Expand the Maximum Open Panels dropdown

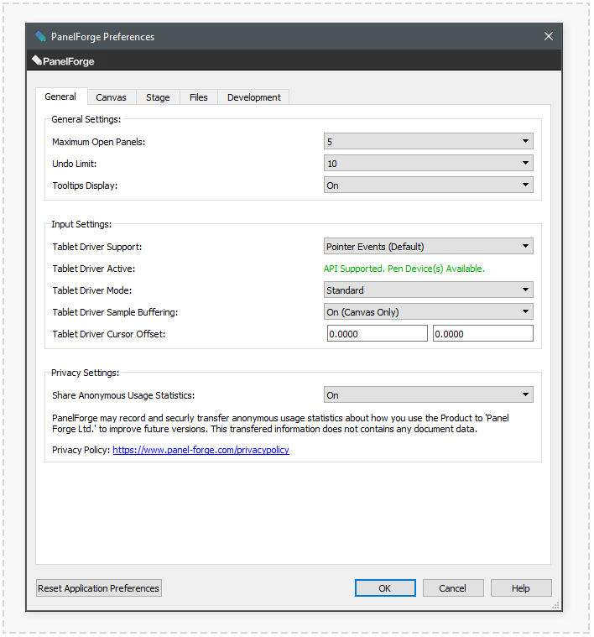428,142
